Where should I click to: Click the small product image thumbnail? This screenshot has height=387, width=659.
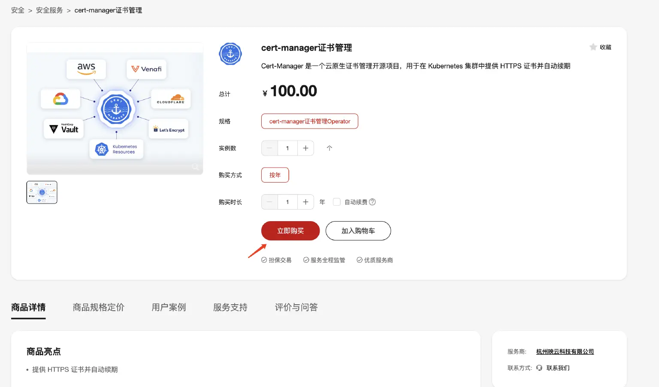[42, 192]
